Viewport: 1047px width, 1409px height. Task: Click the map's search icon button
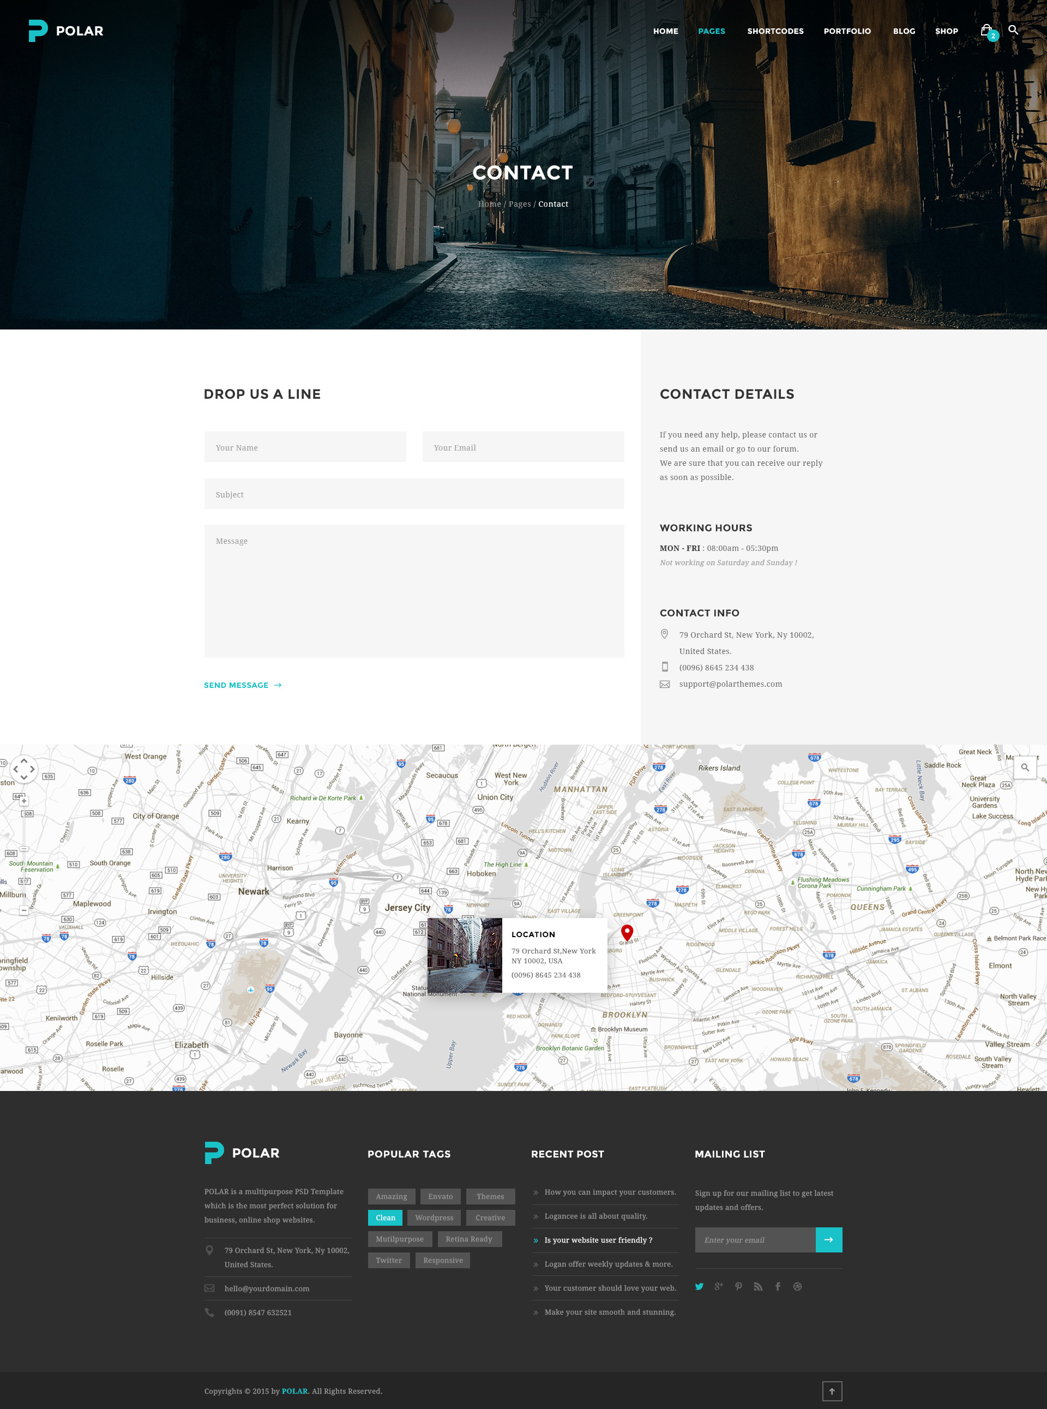click(1024, 768)
